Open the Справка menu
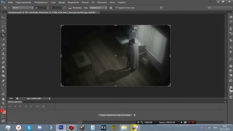233x131 pixels. (x=121, y=3)
